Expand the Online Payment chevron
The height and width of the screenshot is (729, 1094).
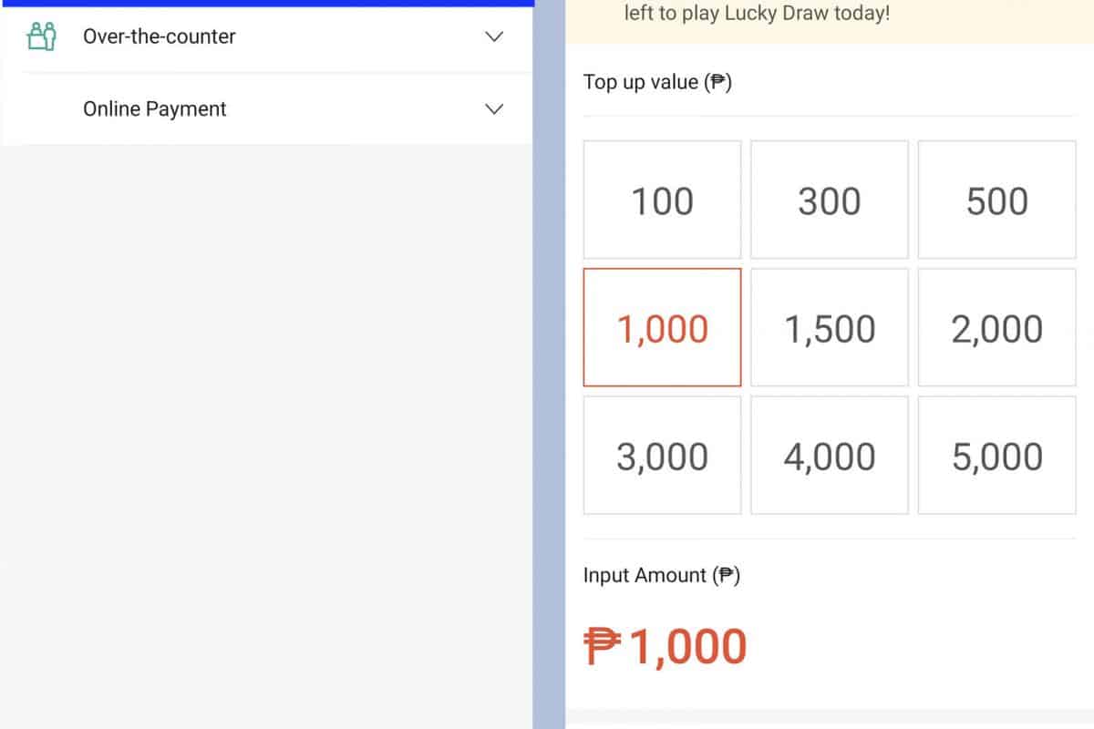coord(494,109)
